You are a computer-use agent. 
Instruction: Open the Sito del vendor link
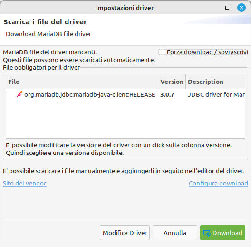point(25,183)
